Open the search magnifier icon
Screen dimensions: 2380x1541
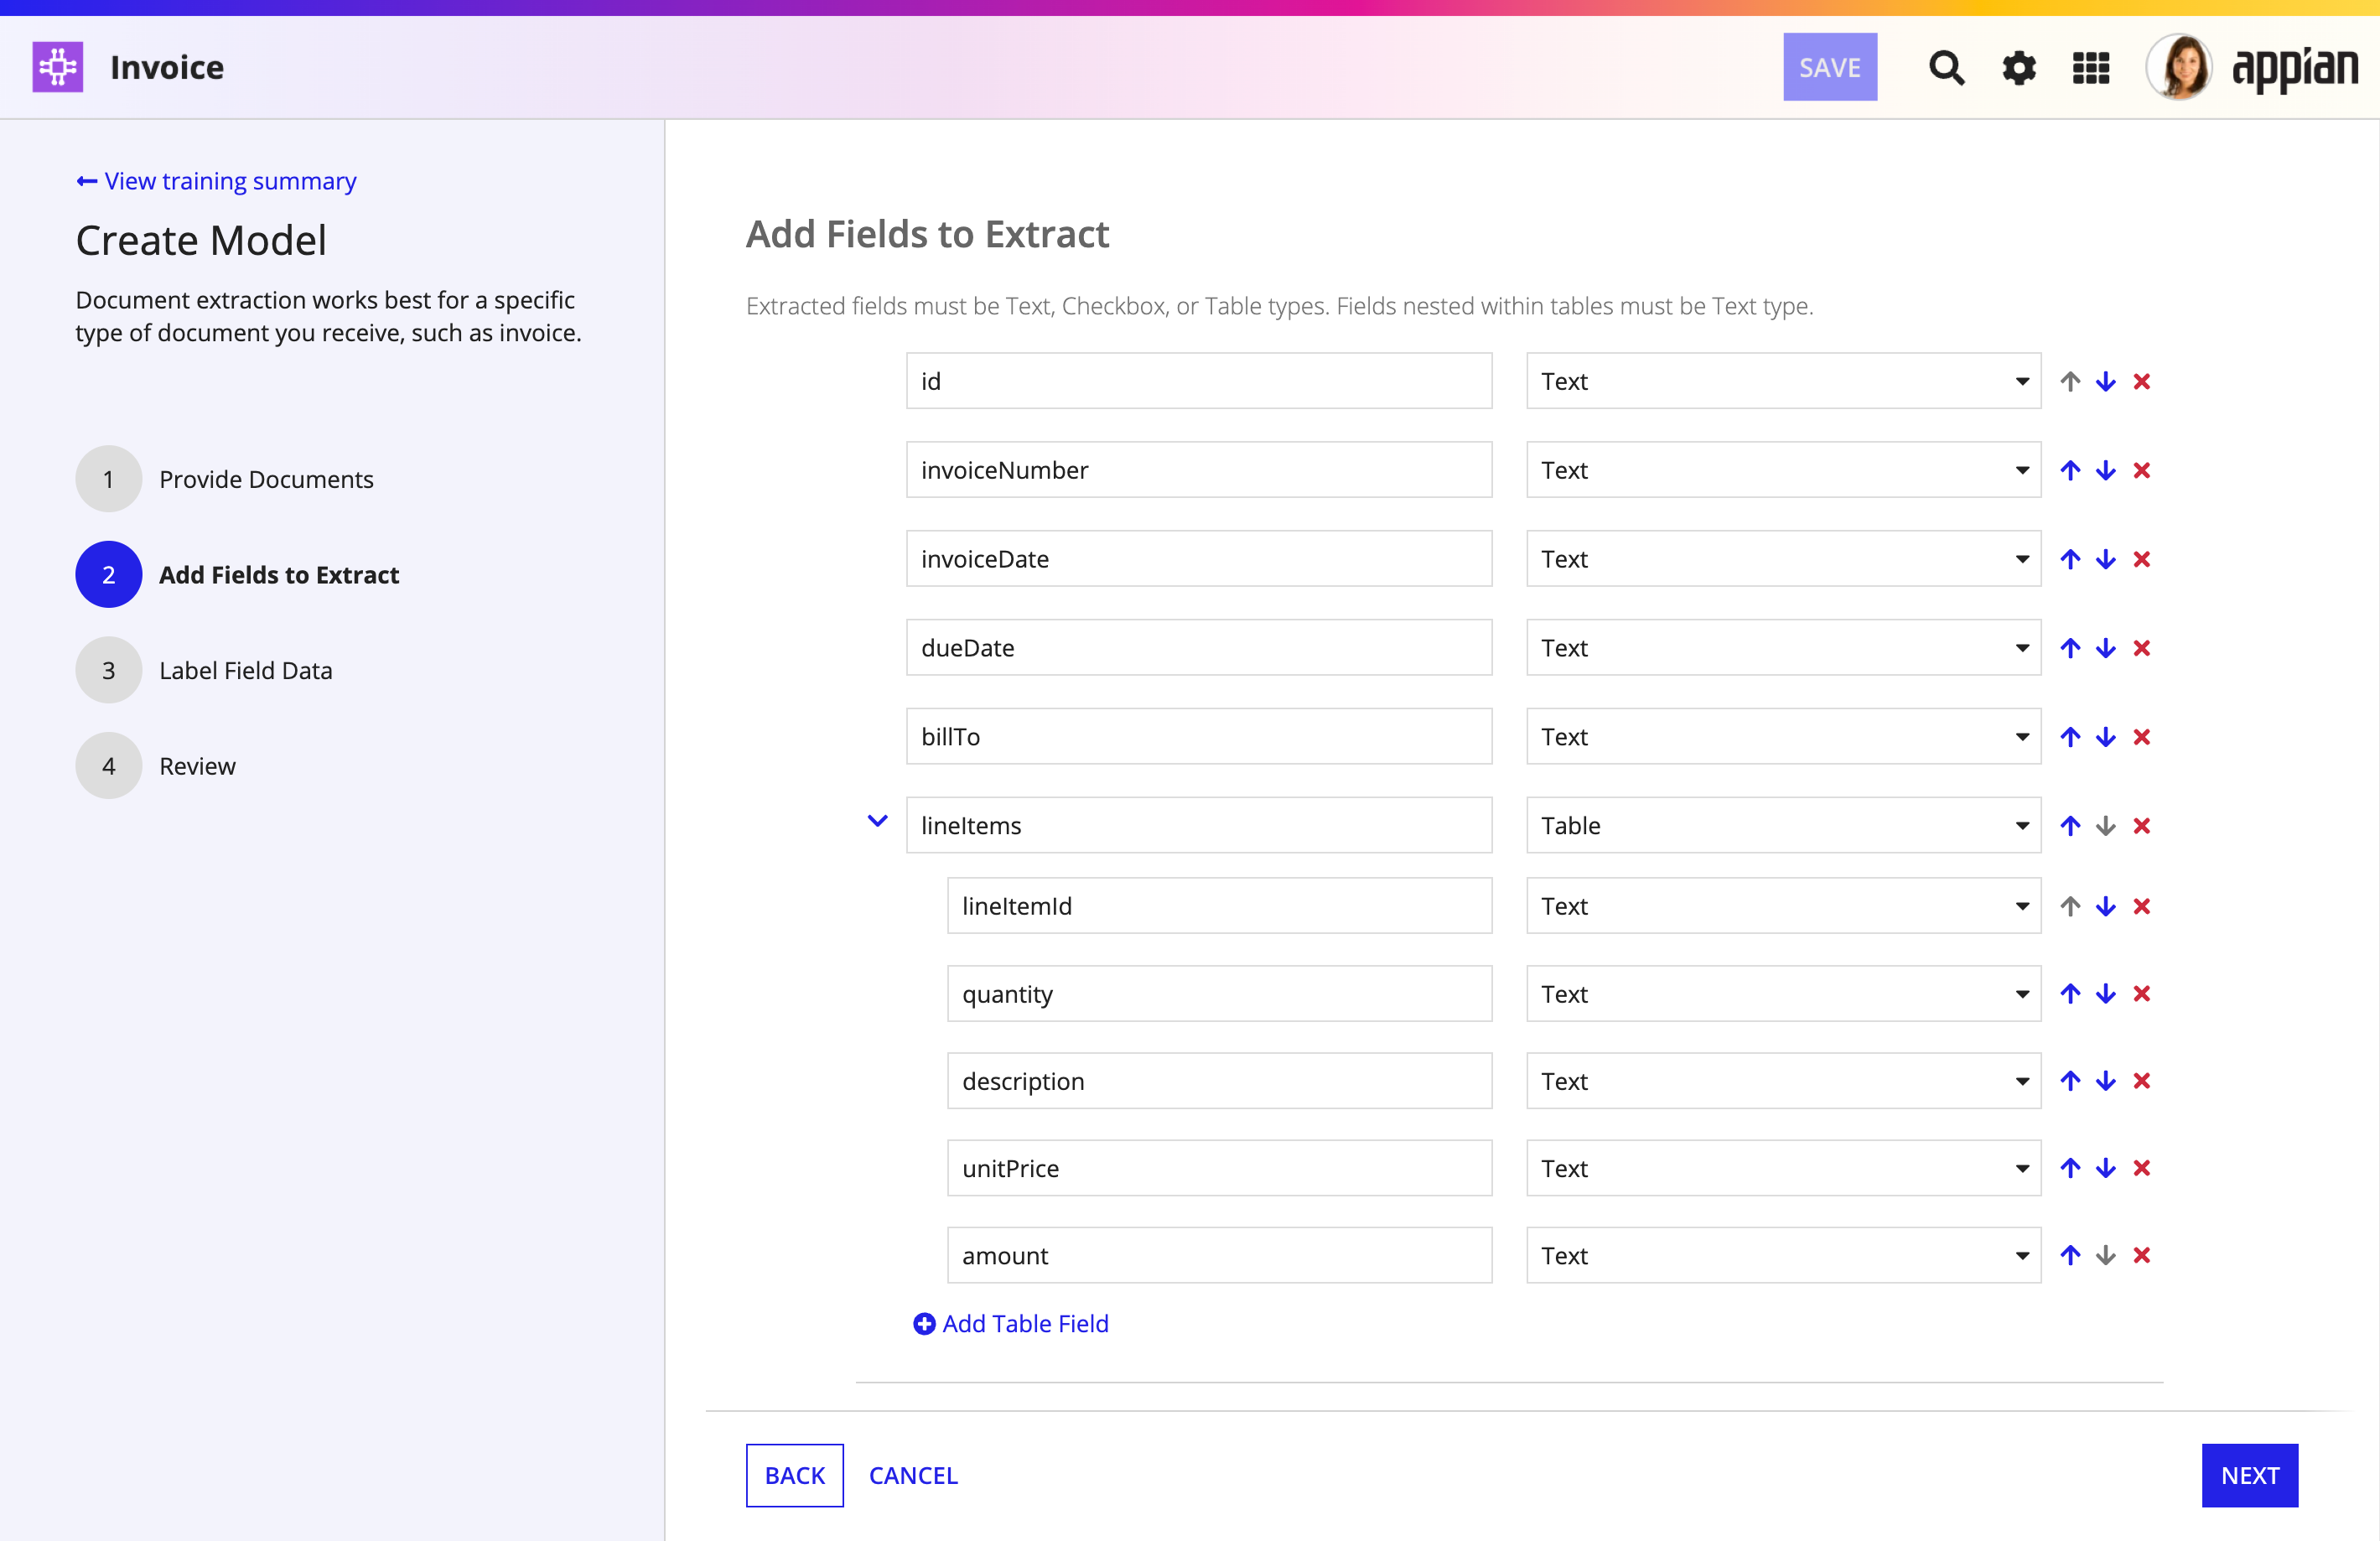point(1946,68)
